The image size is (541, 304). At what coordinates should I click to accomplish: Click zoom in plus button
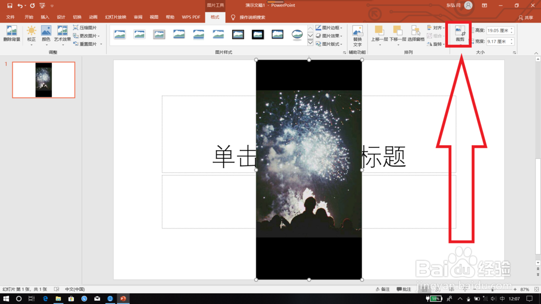515,289
